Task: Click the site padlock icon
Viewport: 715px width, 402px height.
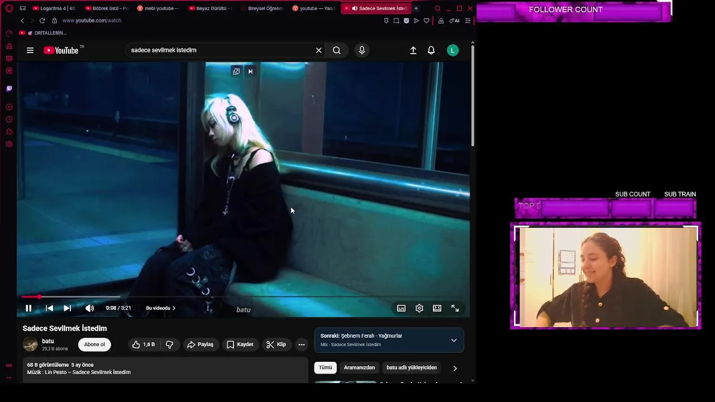Action: [54, 21]
